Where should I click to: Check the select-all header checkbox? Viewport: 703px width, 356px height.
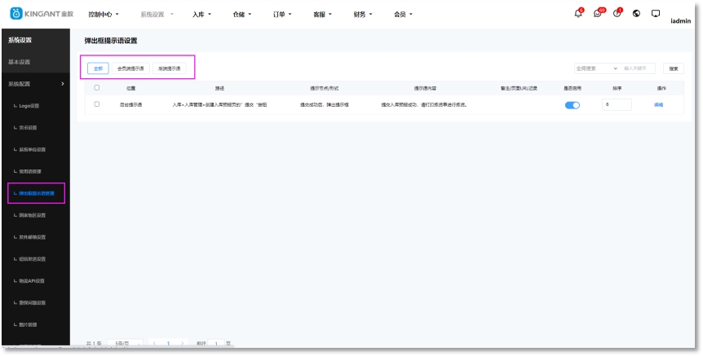point(97,88)
